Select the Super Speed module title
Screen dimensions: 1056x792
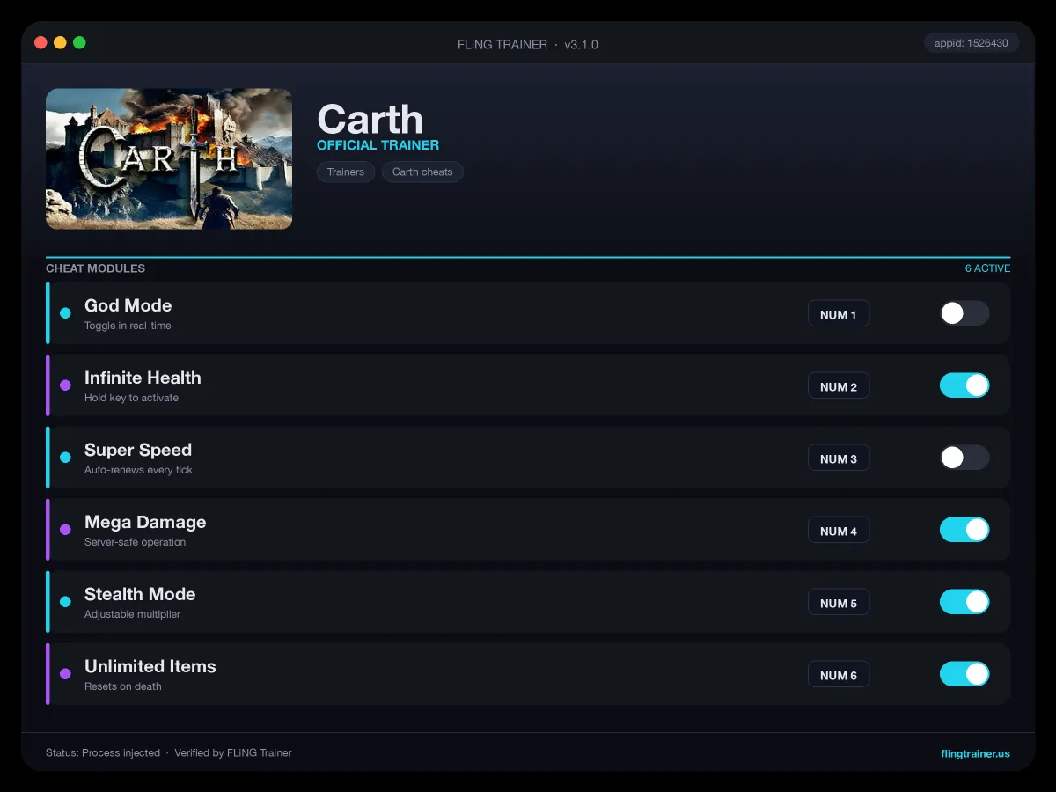(x=138, y=450)
